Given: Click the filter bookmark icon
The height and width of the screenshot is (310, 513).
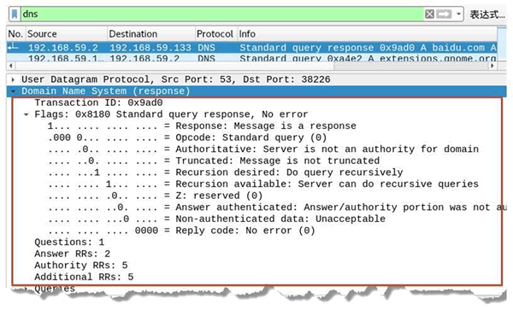Looking at the screenshot, I should [15, 14].
